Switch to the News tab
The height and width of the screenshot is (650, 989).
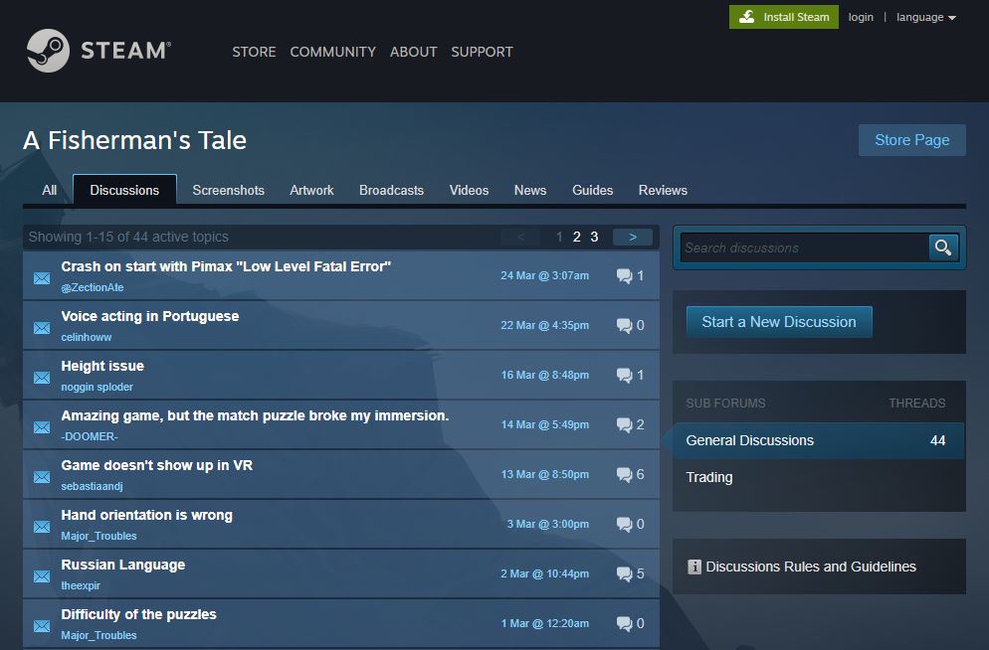pos(529,190)
